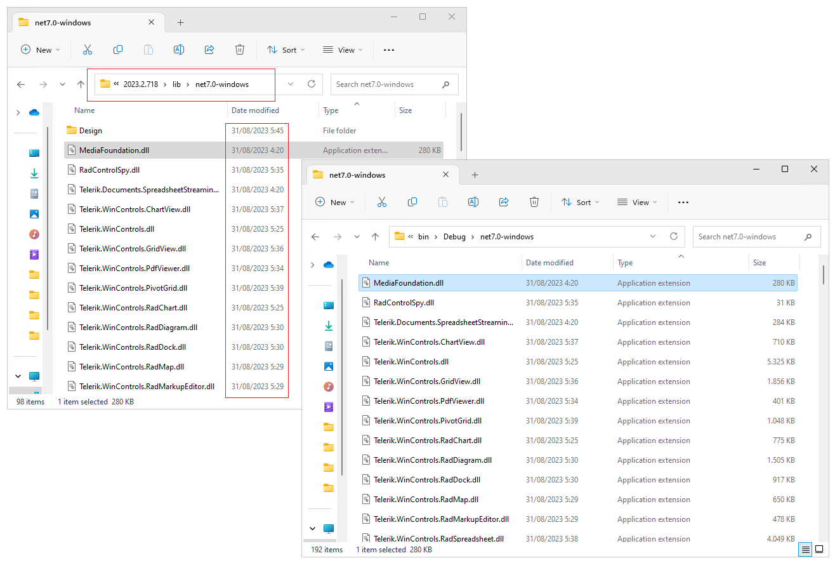835x565 pixels.
Task: Select RadControlSpy.dll in the Debug window
Action: (578, 303)
